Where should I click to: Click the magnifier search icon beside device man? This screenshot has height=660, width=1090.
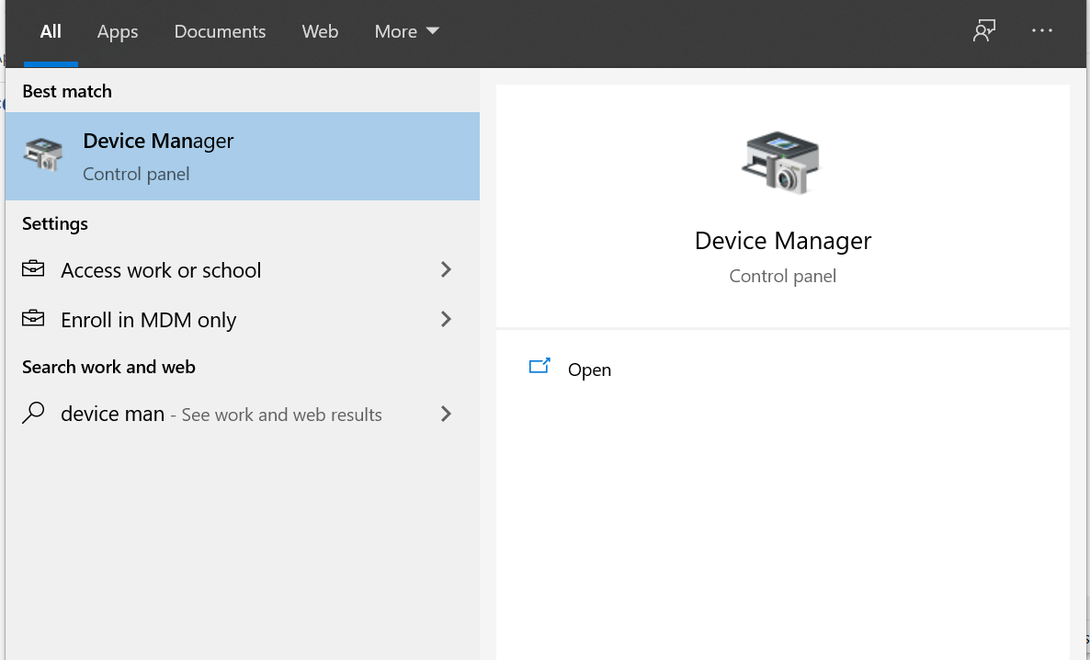click(x=34, y=414)
